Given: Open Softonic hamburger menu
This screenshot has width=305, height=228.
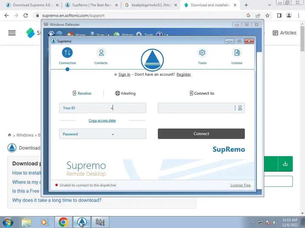Looking at the screenshot, I should coord(12,33).
